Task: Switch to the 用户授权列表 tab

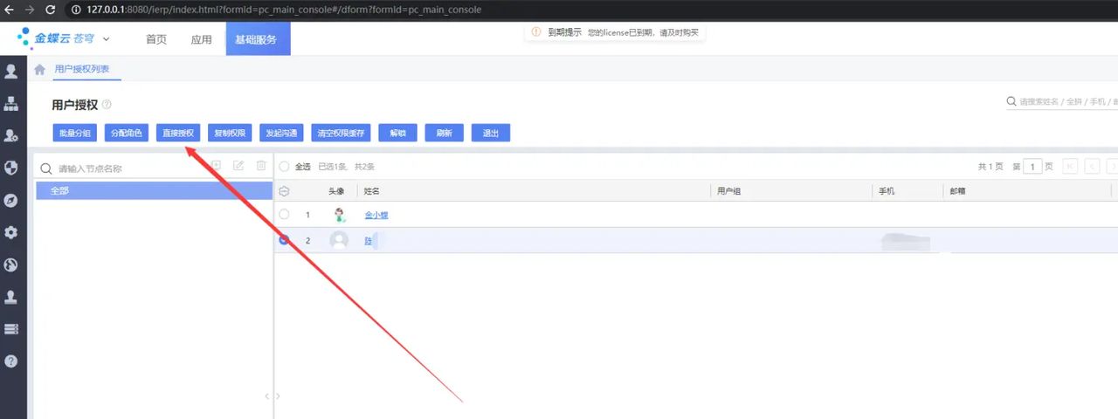Action: click(82, 69)
